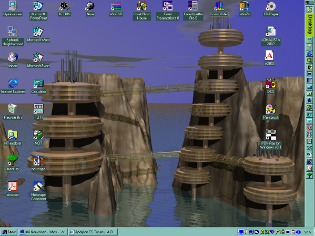This screenshot has height=236, width=315.
Task: Click the 9:15 clock in system tray
Action: click(x=308, y=232)
